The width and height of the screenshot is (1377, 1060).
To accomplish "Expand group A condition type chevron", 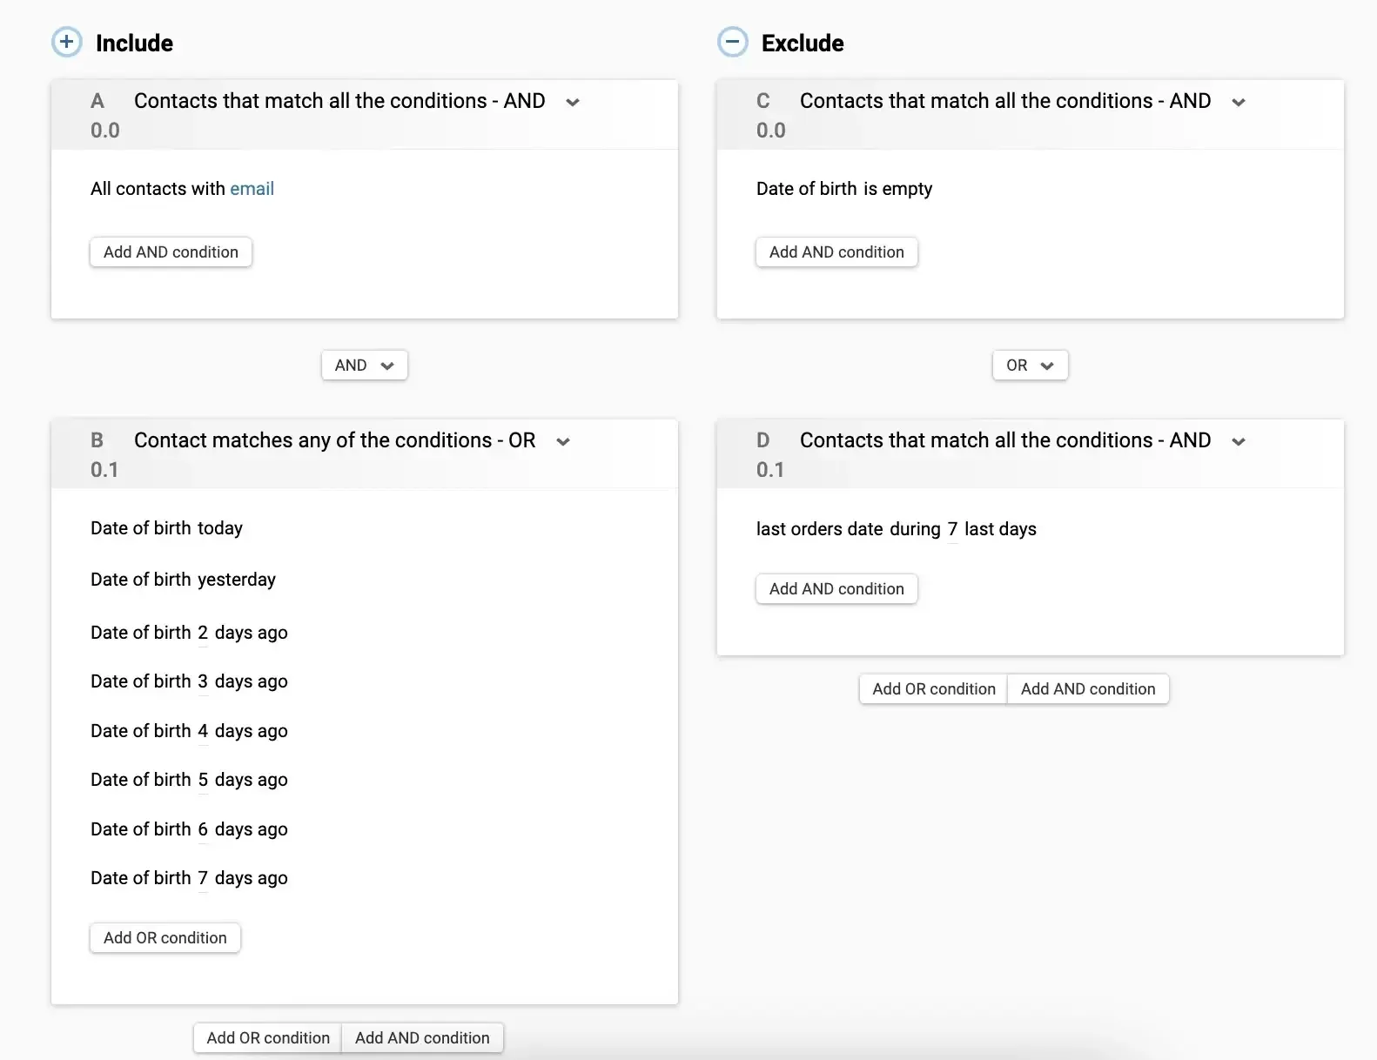I will click(573, 103).
